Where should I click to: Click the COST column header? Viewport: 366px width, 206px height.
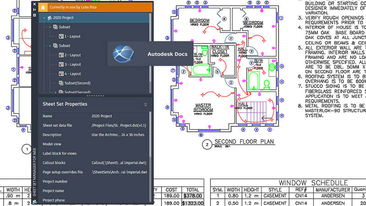pos(171,190)
